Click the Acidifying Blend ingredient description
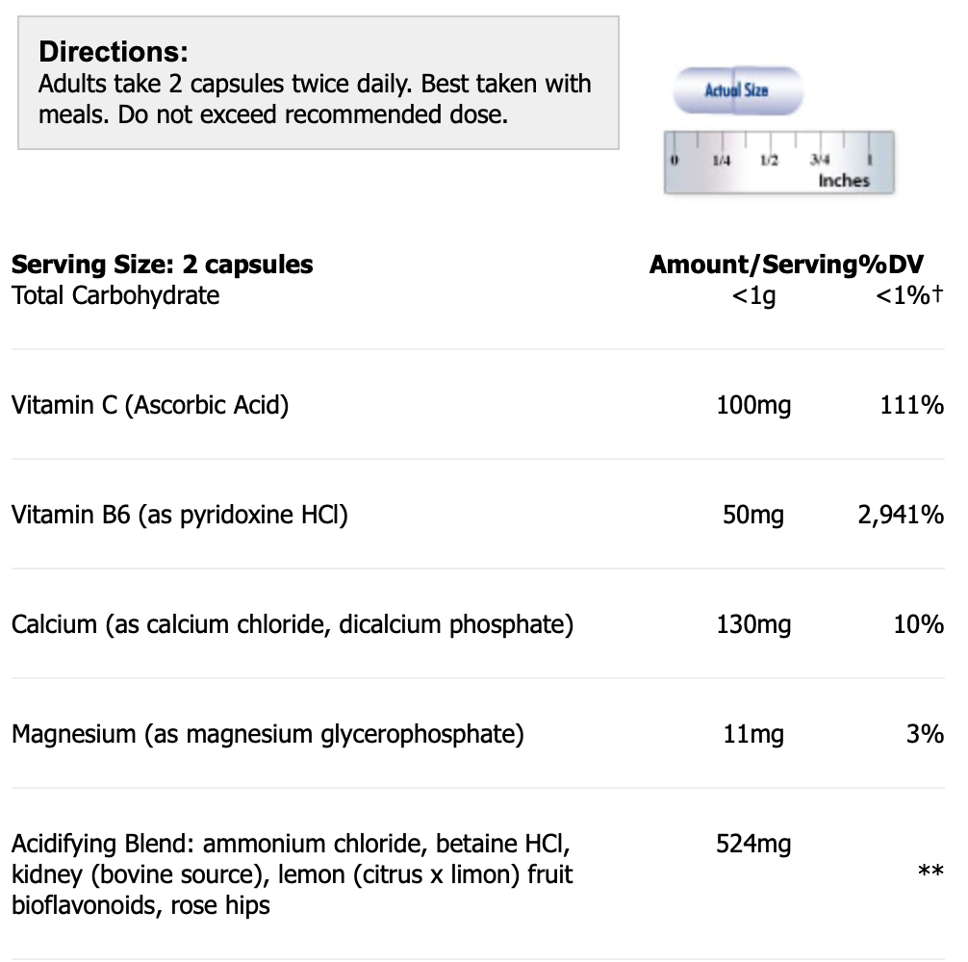Image resolution: width=968 pixels, height=962 pixels. pyautogui.click(x=292, y=874)
